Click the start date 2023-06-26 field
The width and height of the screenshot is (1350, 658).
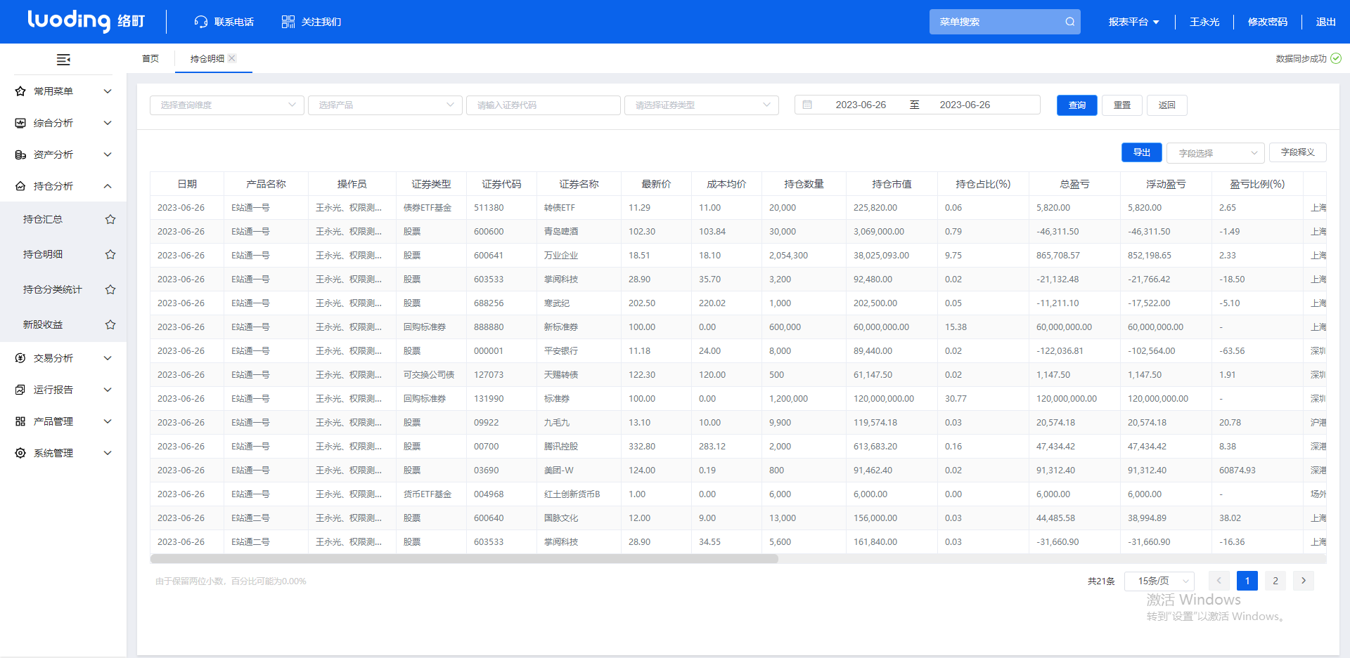point(861,105)
